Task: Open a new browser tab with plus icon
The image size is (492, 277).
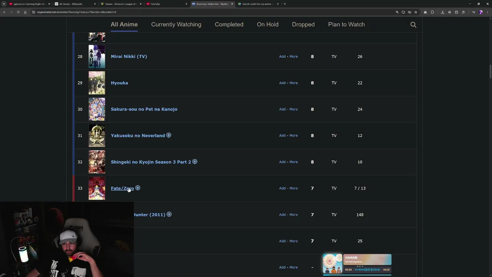Action: coord(285,4)
